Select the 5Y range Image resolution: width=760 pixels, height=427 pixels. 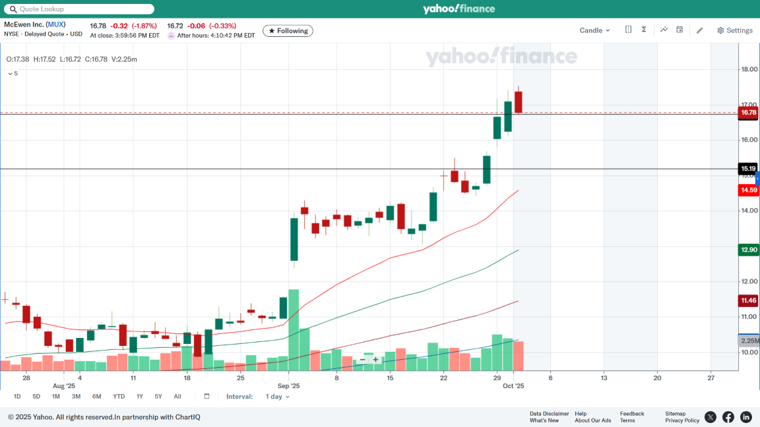click(158, 397)
